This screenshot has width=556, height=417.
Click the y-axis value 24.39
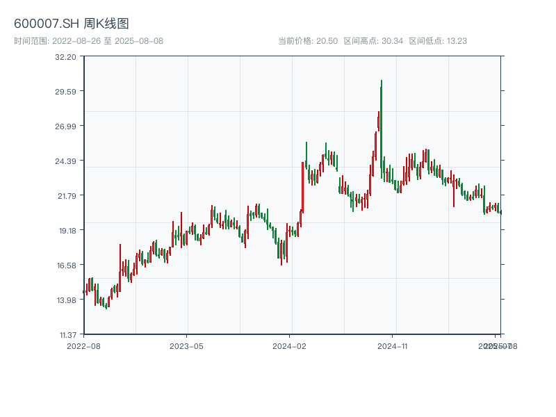pos(65,161)
